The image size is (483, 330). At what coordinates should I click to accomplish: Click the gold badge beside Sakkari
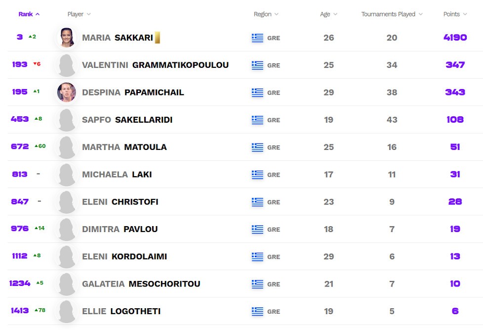click(x=158, y=38)
